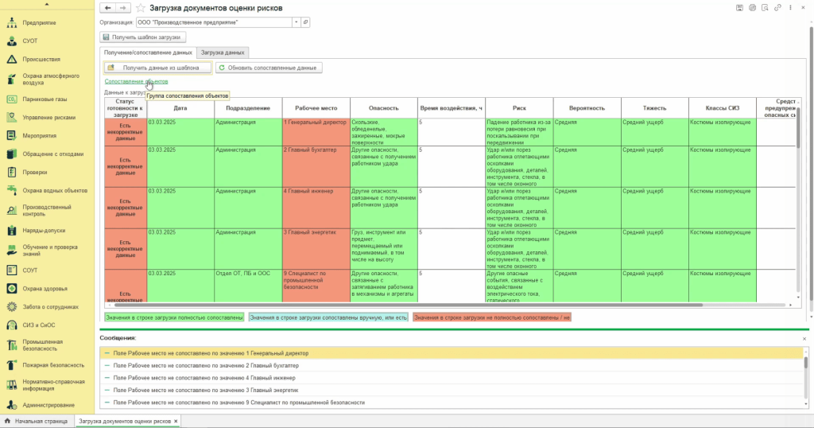Viewport: 814px width, 428px height.
Task: Select the '3 Главный энергетик' cell
Action: (x=316, y=249)
